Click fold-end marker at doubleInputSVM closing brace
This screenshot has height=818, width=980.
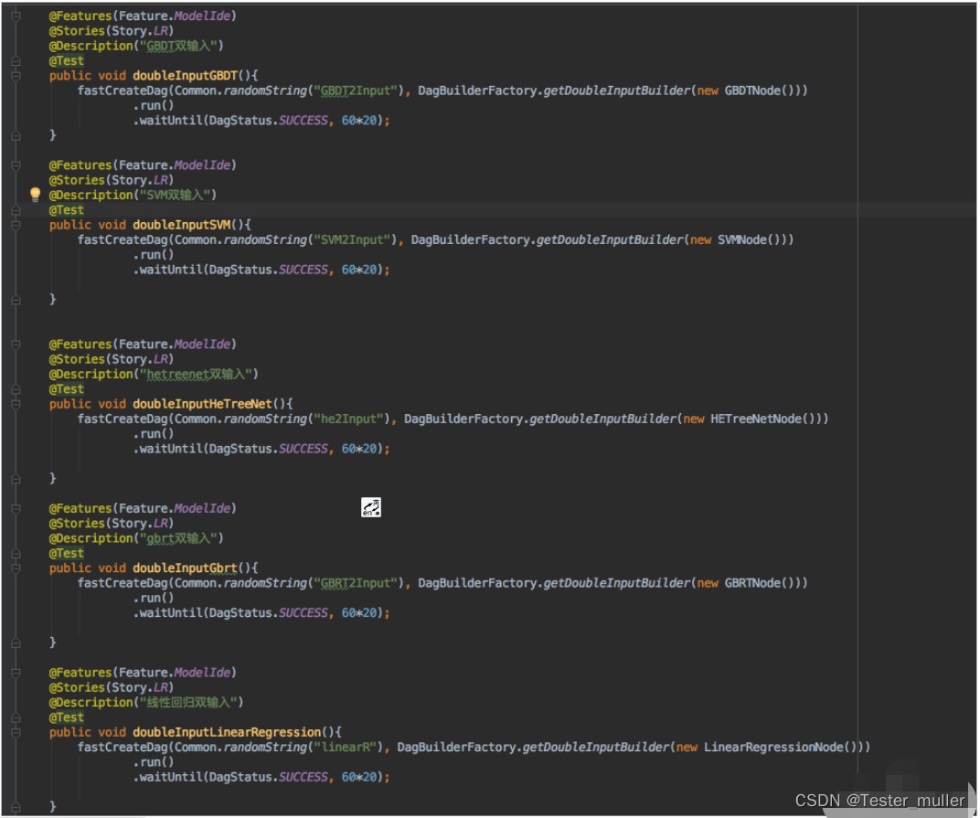pyautogui.click(x=16, y=300)
